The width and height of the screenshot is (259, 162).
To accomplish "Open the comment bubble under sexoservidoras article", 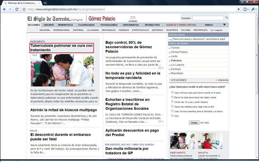I will 160,68.
